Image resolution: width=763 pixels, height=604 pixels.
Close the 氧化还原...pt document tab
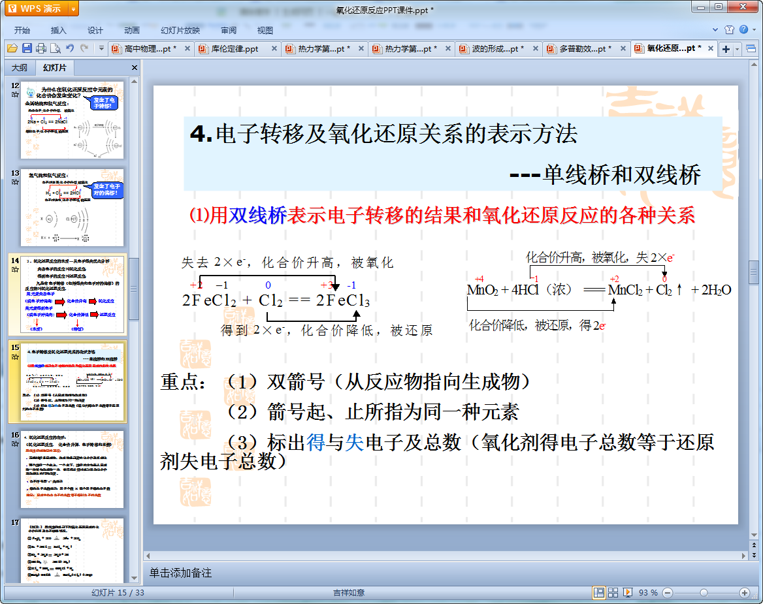point(711,48)
